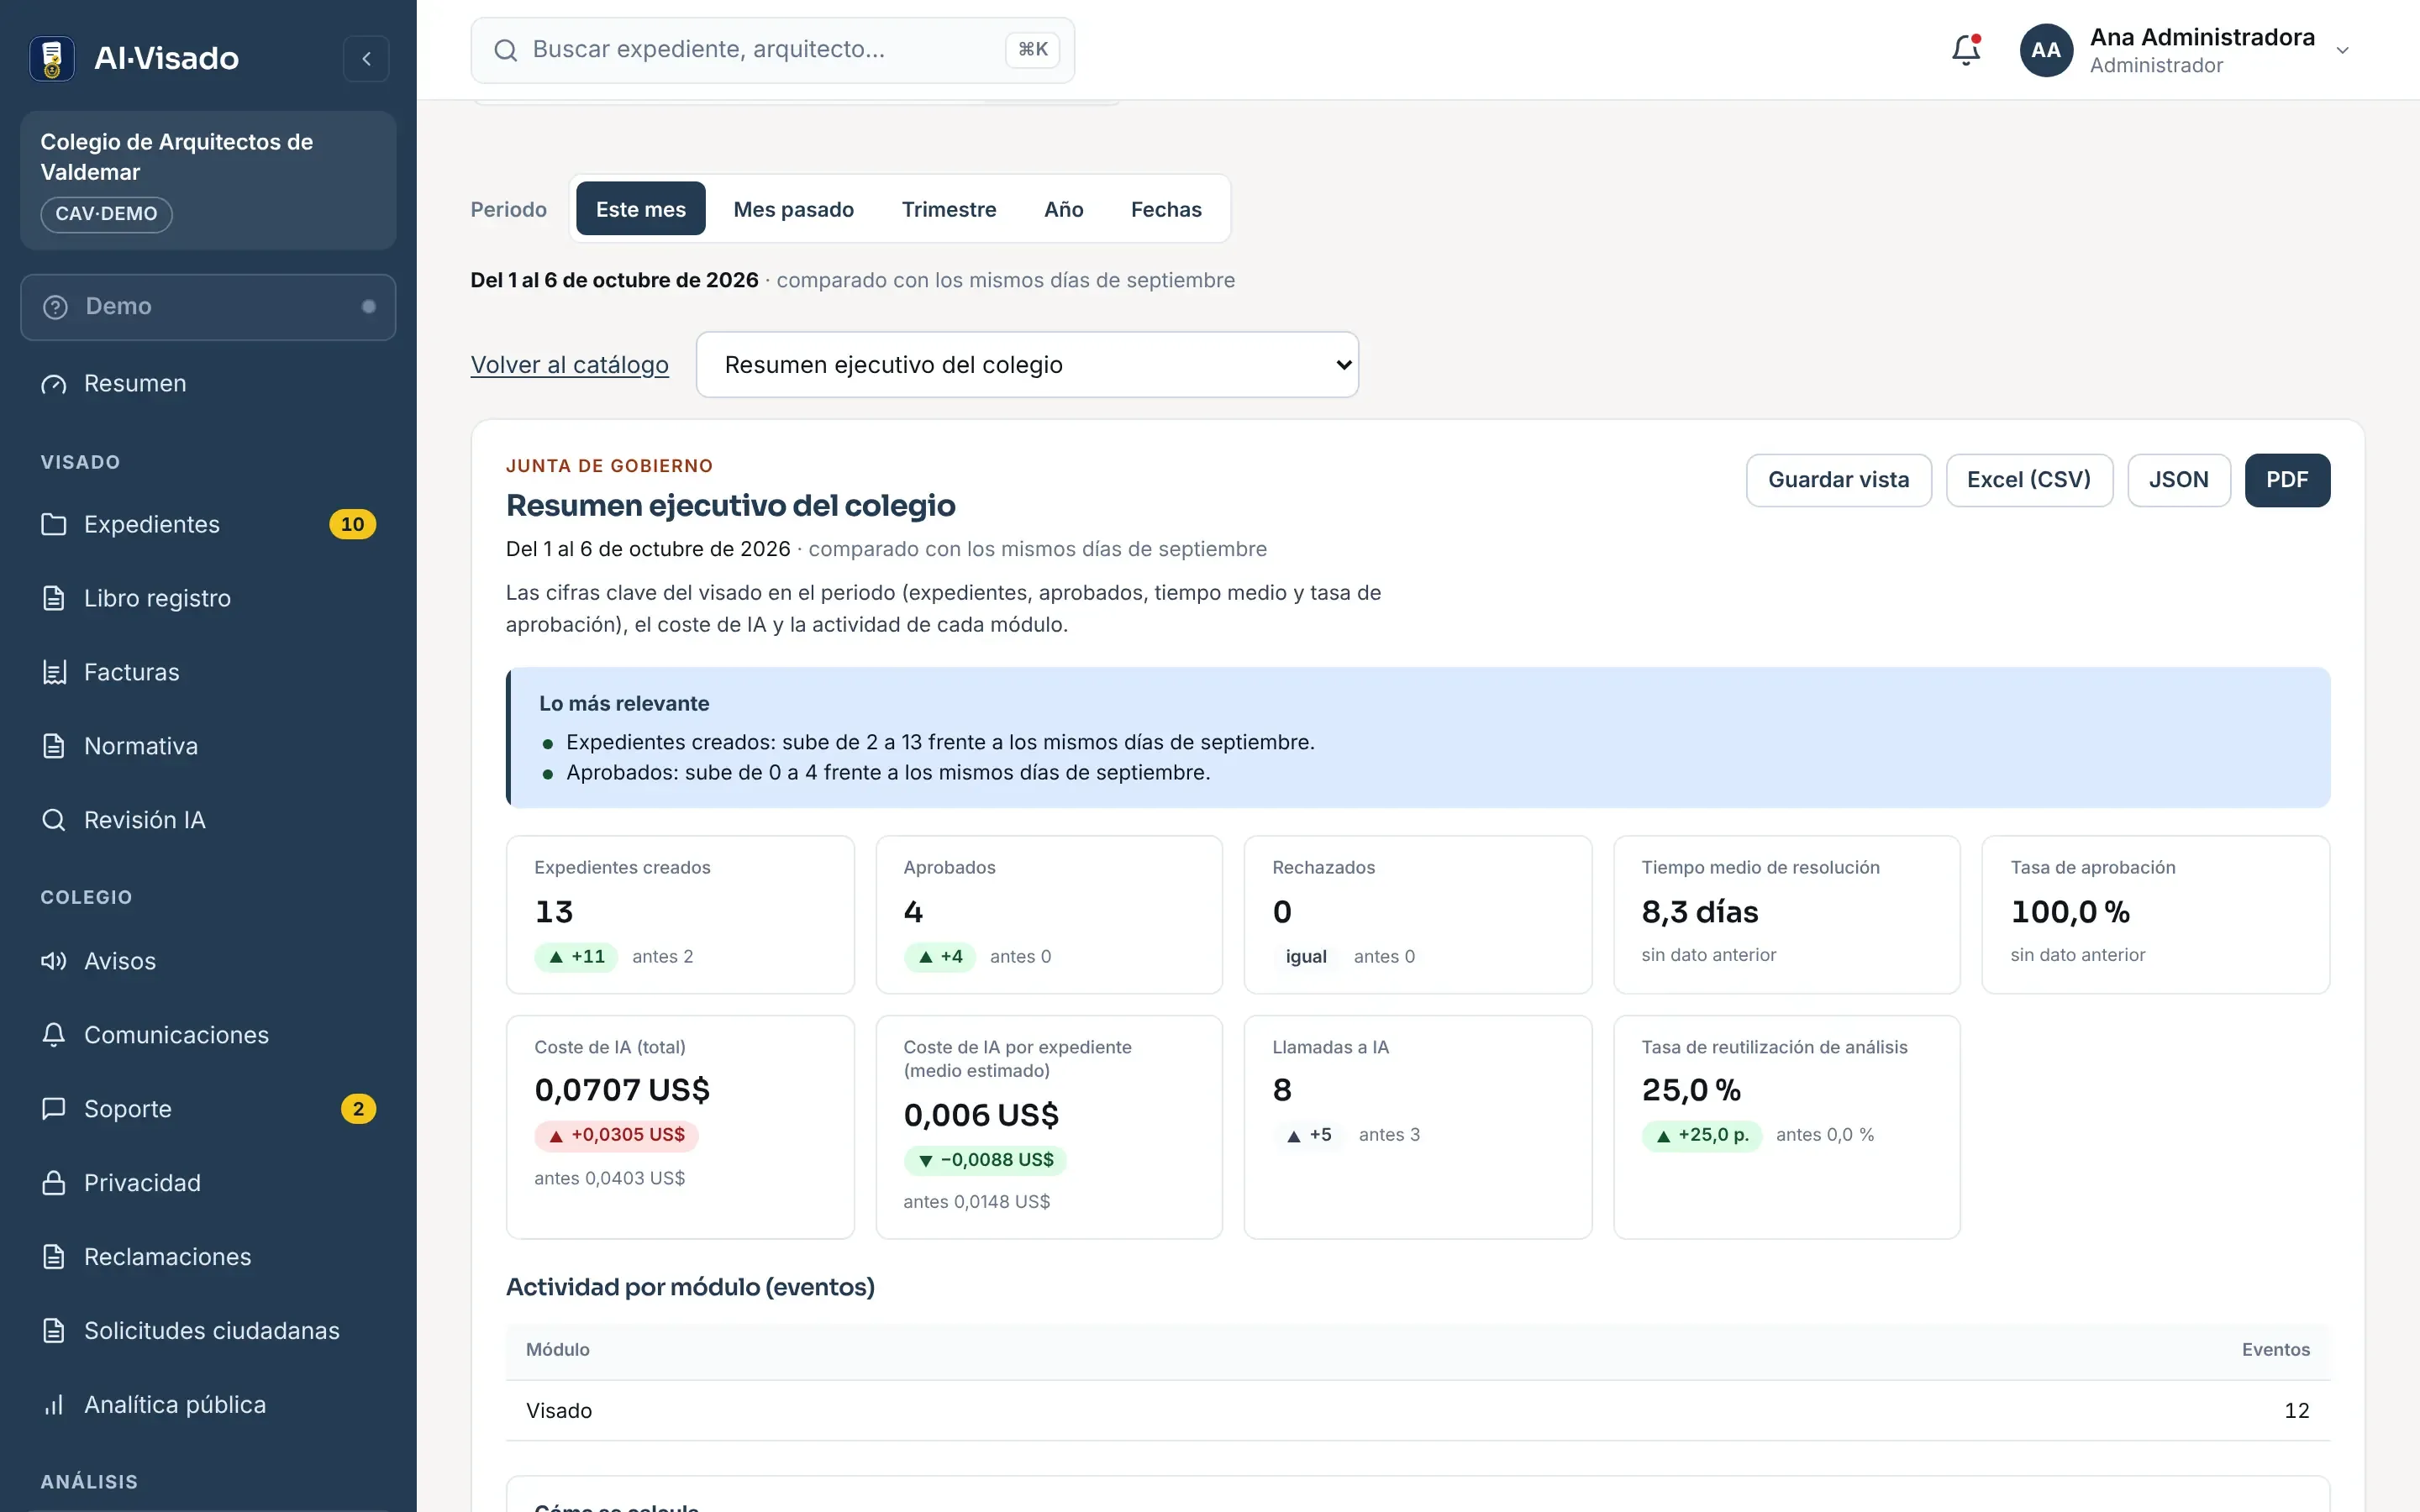Click the +0,0305 US$ change badge
Image resolution: width=2420 pixels, height=1512 pixels.
point(616,1135)
